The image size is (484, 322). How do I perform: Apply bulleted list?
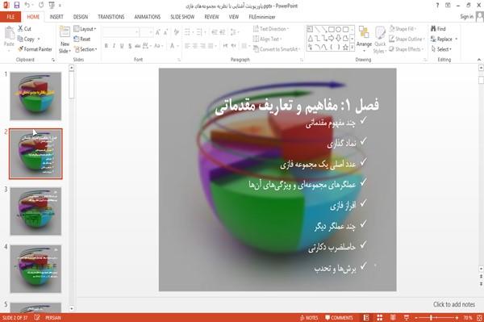[x=188, y=32]
